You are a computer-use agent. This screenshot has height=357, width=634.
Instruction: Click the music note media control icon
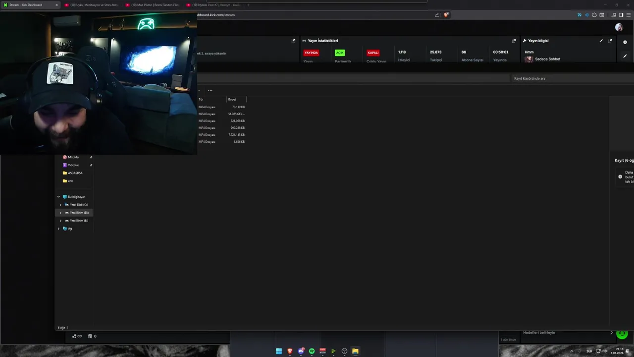click(x=614, y=15)
